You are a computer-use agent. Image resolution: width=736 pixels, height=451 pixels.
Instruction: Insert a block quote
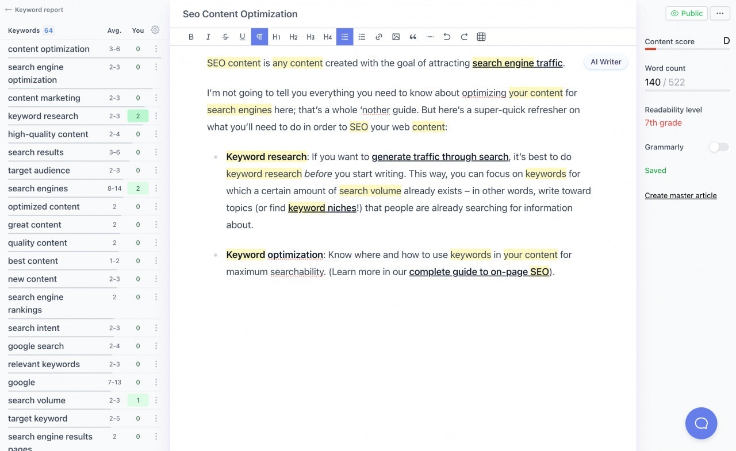413,37
